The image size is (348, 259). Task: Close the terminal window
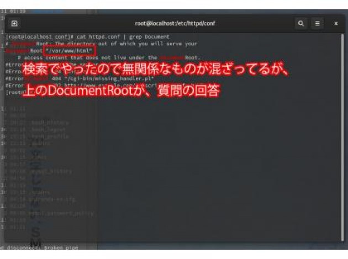(336, 23)
